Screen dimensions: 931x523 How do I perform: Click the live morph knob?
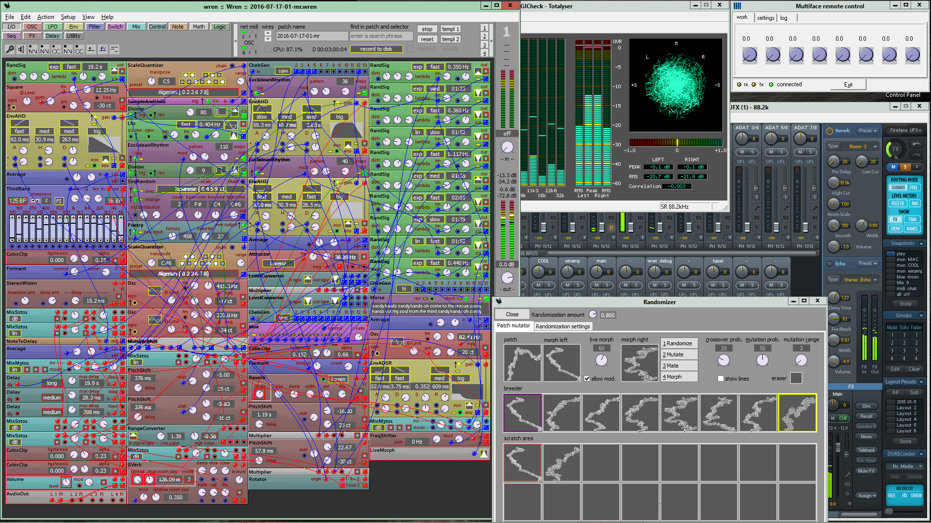point(601,360)
